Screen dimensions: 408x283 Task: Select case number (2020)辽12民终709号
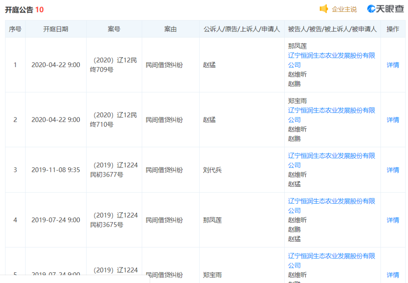click(114, 65)
